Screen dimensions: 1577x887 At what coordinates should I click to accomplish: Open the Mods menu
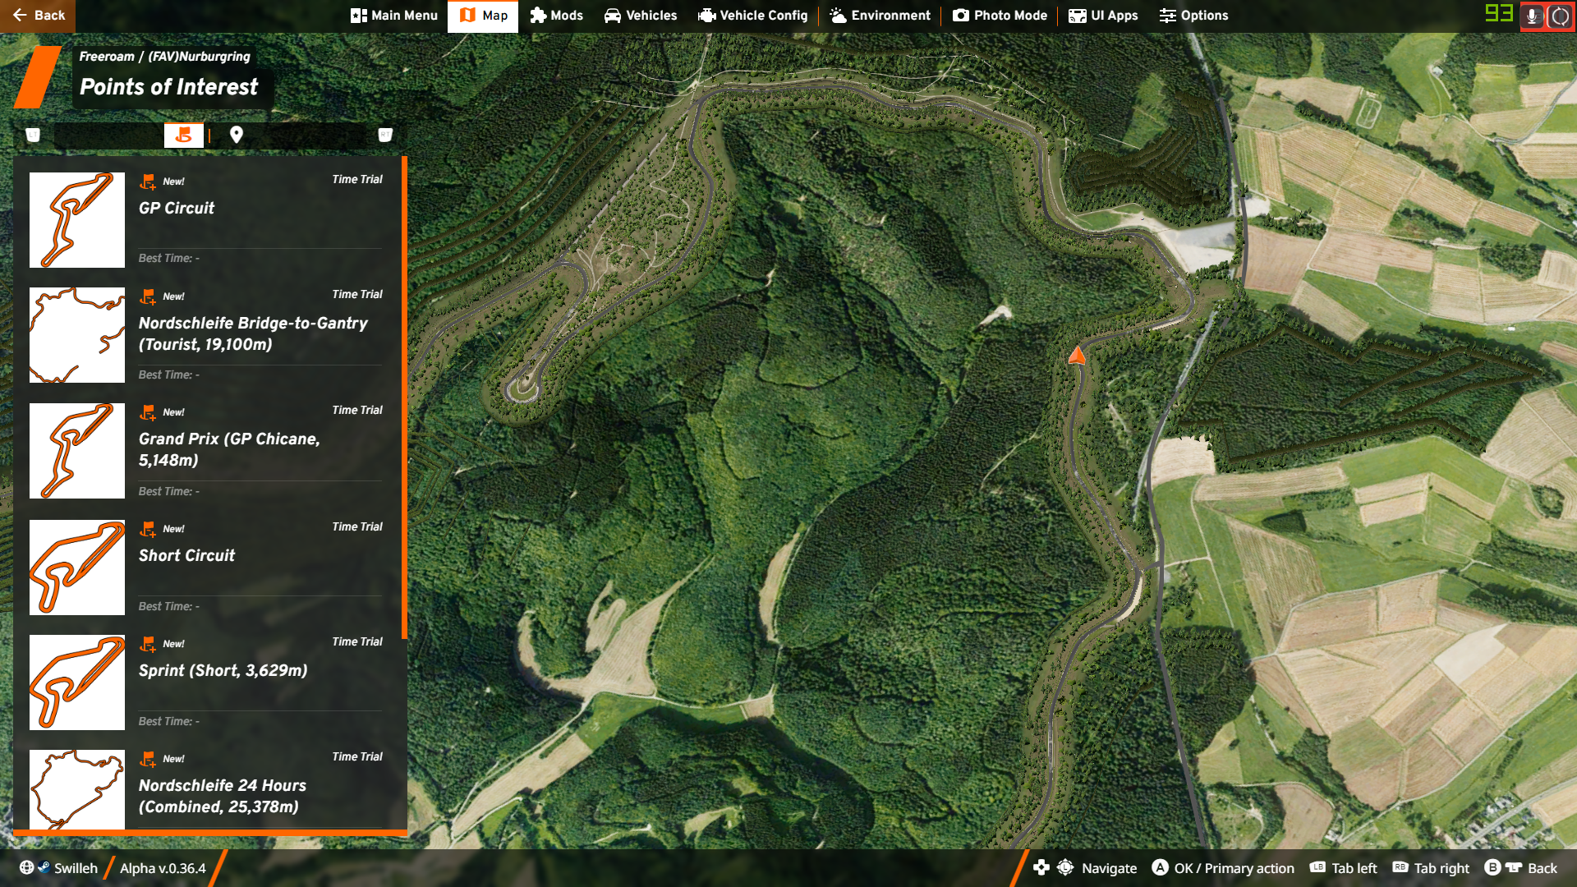point(556,16)
